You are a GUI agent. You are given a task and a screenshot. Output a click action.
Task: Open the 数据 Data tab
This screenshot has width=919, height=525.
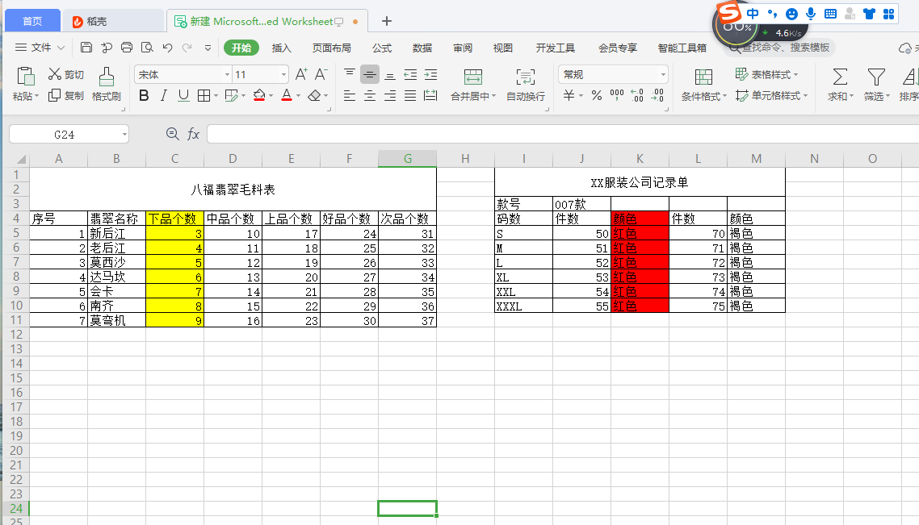[422, 48]
